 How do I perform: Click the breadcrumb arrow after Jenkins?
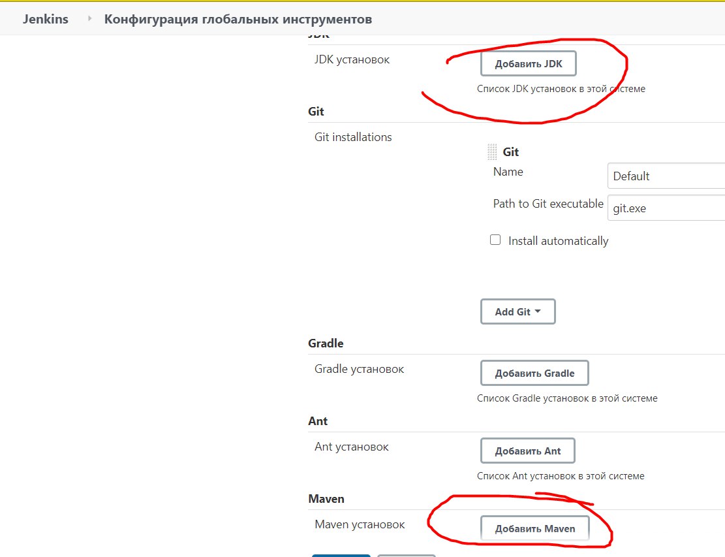click(90, 19)
